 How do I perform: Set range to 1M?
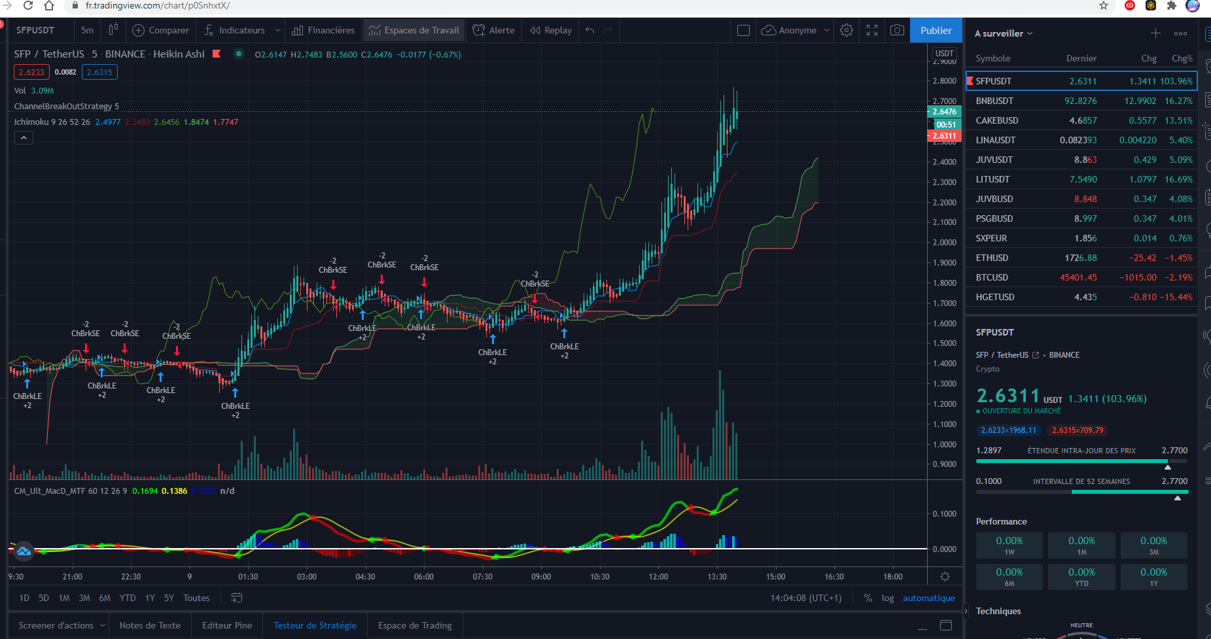coord(64,598)
